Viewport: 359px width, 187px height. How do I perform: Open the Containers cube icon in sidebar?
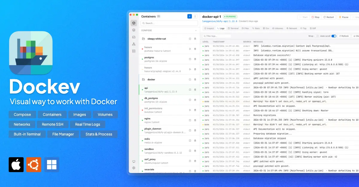click(134, 23)
